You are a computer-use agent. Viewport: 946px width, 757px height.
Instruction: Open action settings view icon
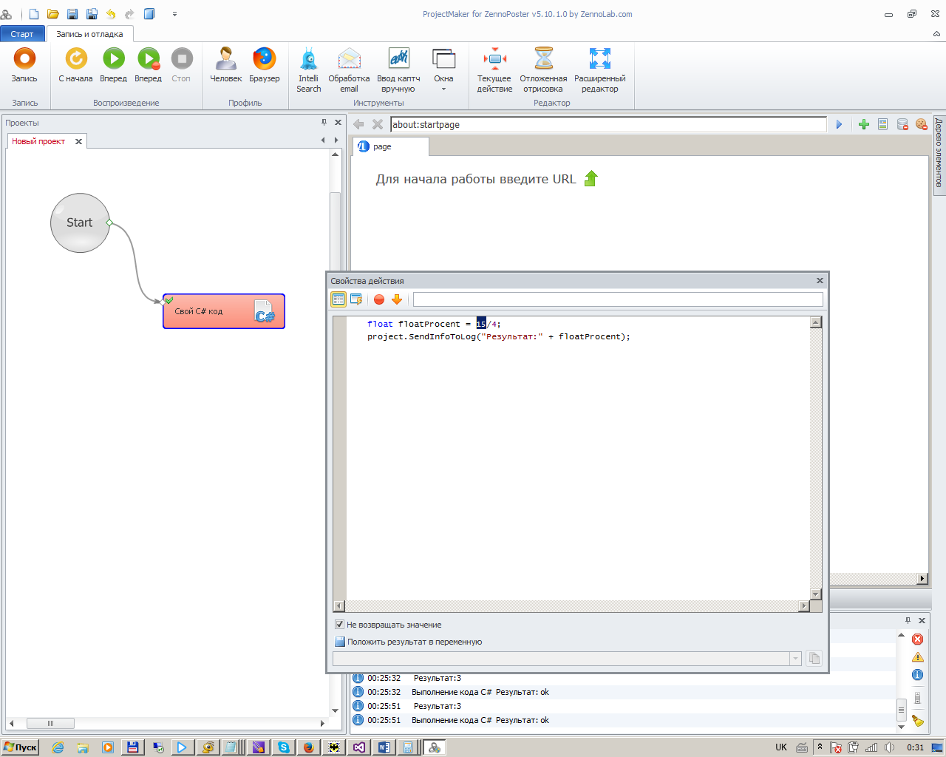[x=356, y=299]
